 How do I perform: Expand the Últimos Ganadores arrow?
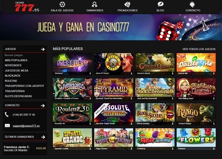(x=43, y=137)
